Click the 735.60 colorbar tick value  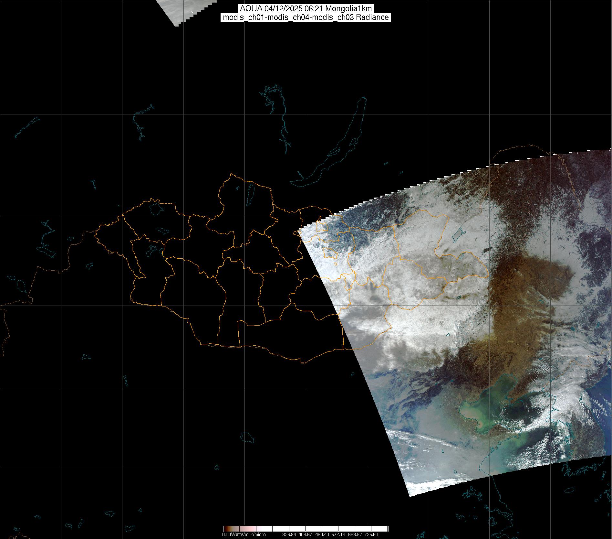click(x=371, y=534)
